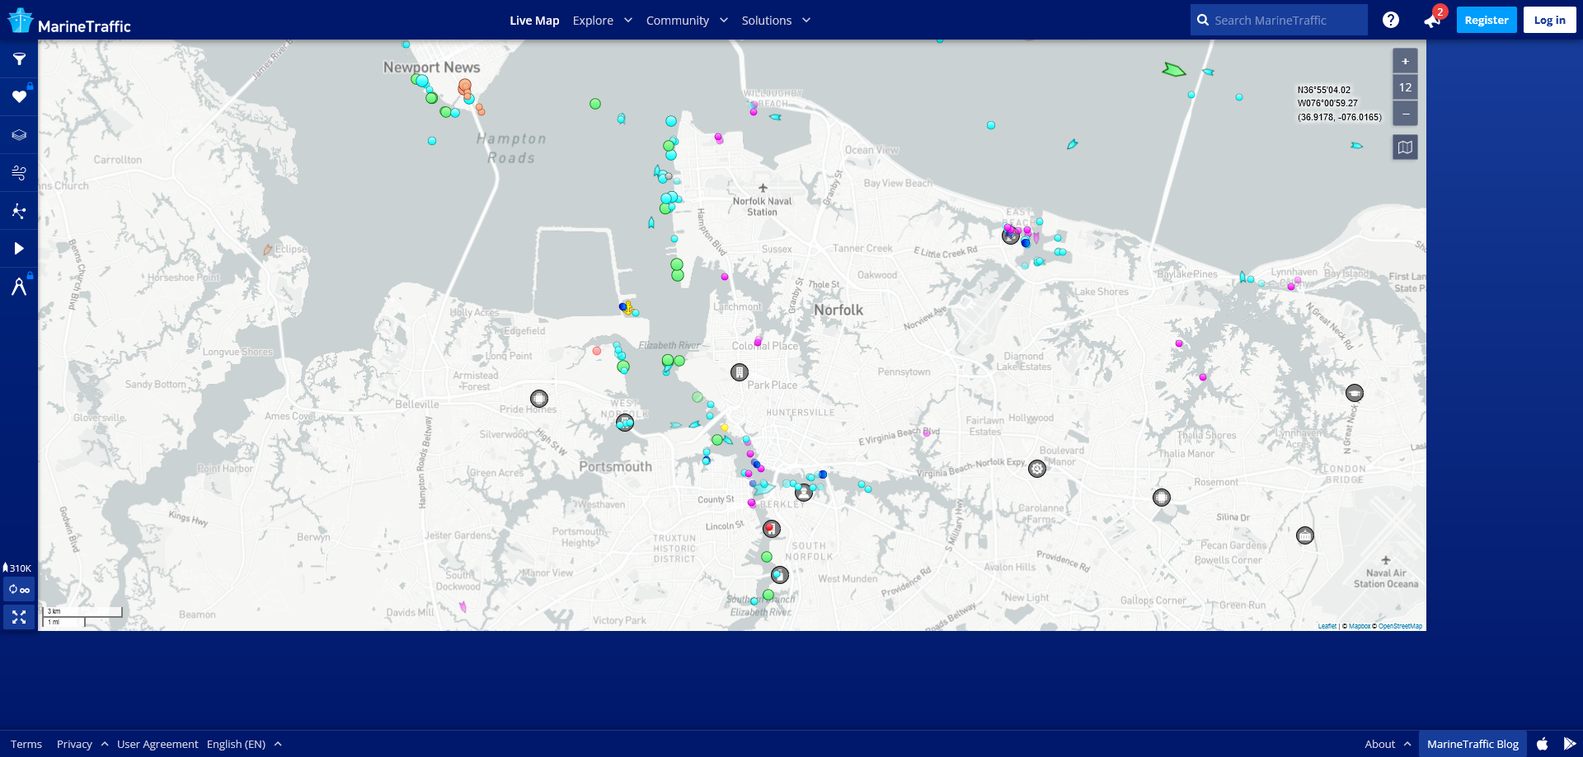
Task: Click the Log in button
Action: tap(1549, 20)
